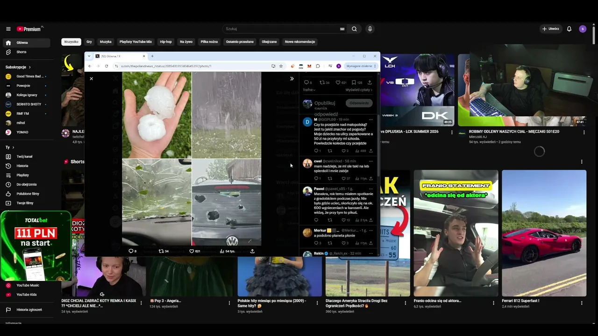Open the Ferrari 812 Superfast thumbnail

point(544,233)
